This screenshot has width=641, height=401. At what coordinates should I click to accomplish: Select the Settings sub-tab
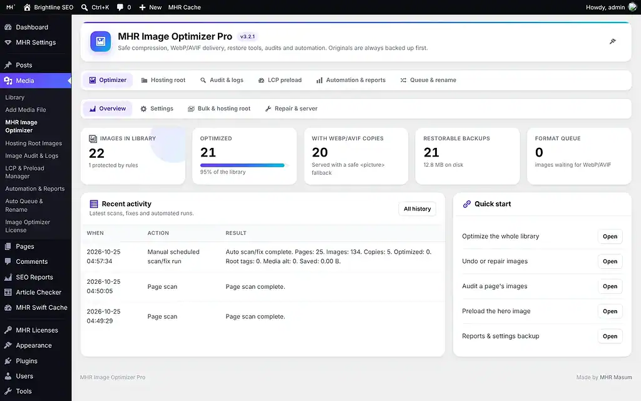click(157, 109)
